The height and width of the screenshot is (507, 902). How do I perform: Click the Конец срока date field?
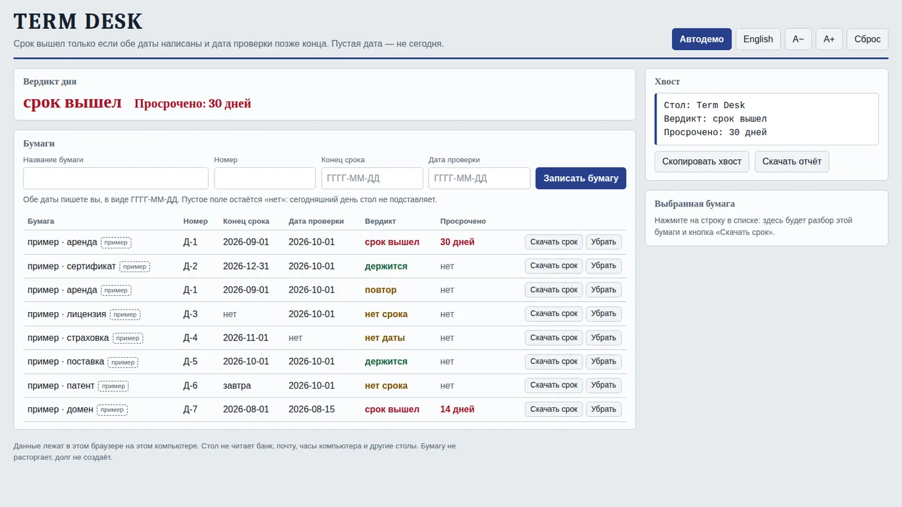(x=372, y=178)
